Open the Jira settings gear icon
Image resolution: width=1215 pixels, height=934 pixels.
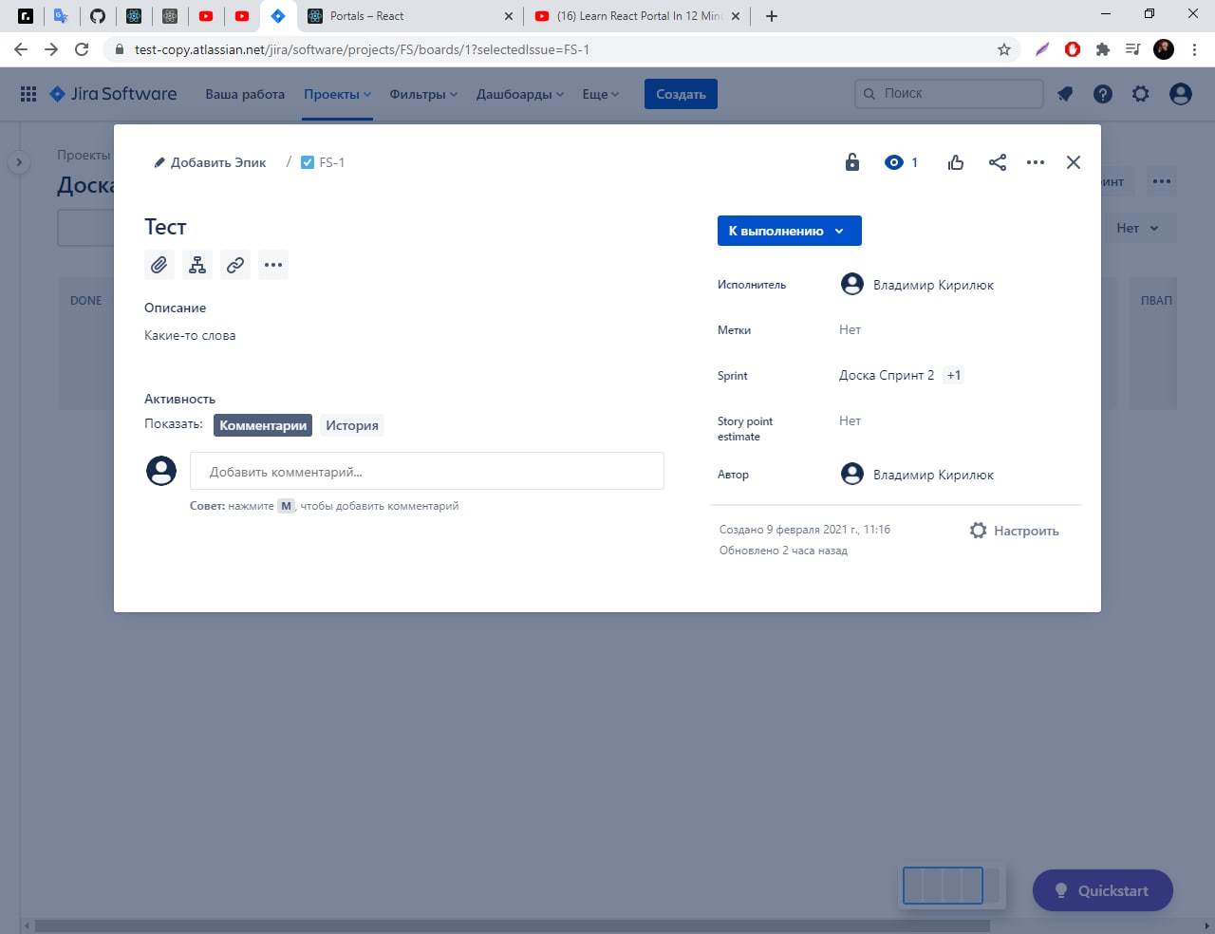click(x=1141, y=94)
